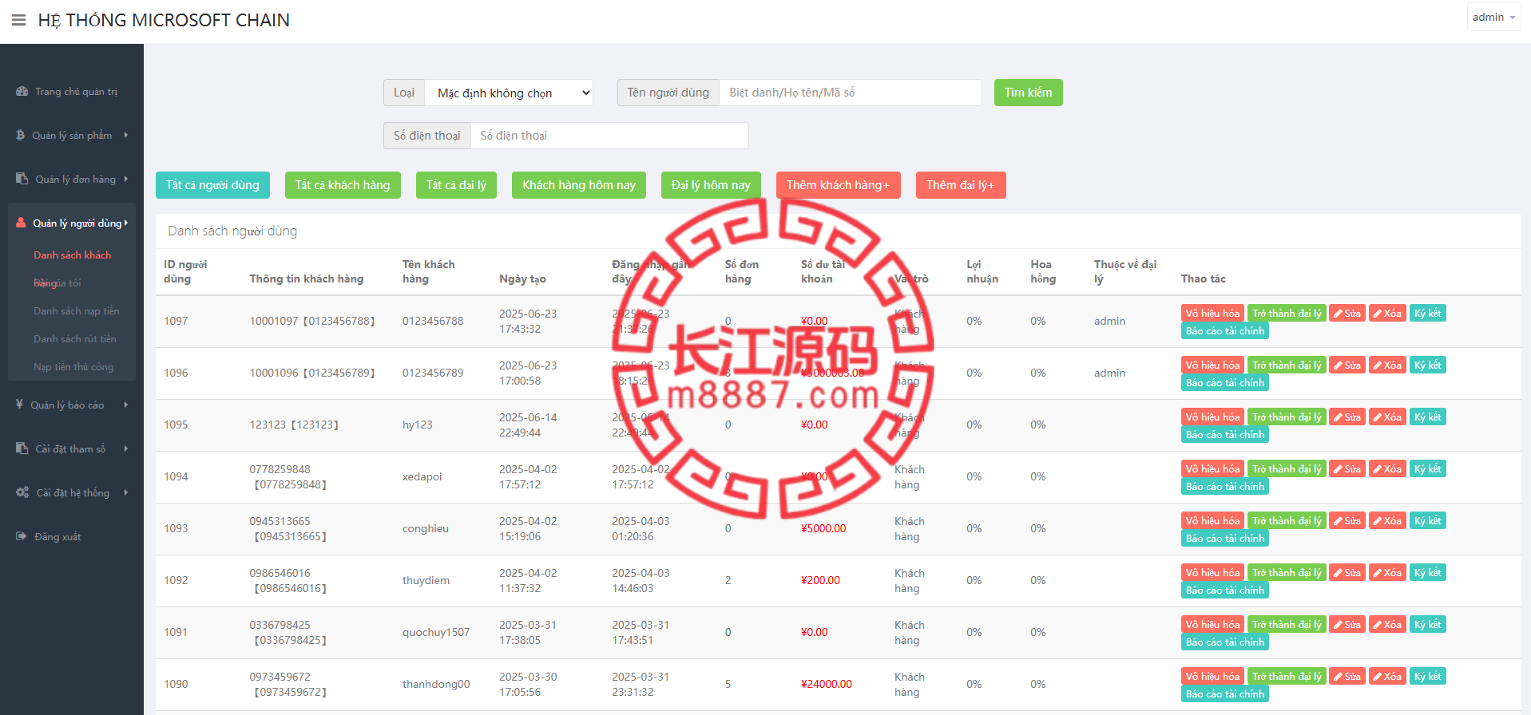The height and width of the screenshot is (715, 1531).
Task: Expand Quản lý báo cáo menu
Action: coord(72,405)
